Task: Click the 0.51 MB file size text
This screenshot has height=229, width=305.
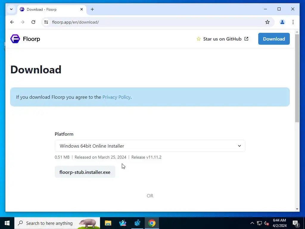Action: (62, 157)
